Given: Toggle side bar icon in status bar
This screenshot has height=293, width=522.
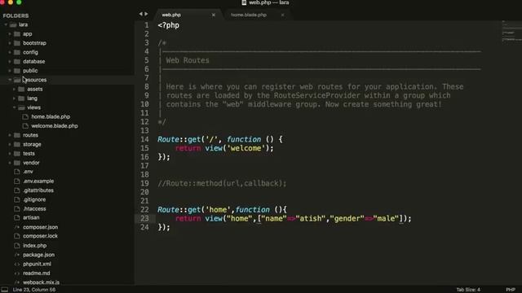Looking at the screenshot, I should click(x=5, y=290).
